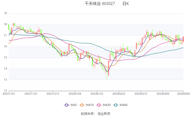The width and height of the screenshot is (191, 116).
Task: Click the price axis label 18
Action: click(x=5, y=24)
